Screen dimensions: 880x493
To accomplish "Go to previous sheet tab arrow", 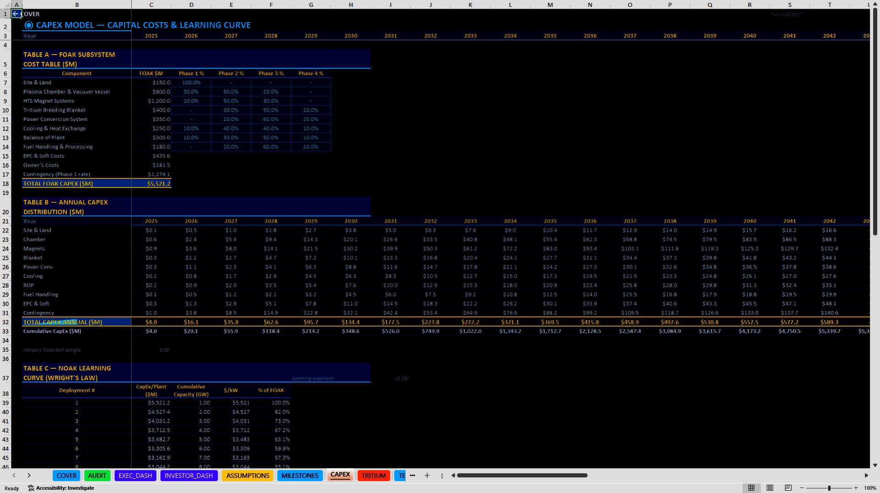I will tap(14, 476).
